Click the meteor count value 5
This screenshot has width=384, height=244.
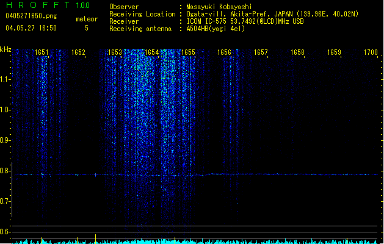87,28
